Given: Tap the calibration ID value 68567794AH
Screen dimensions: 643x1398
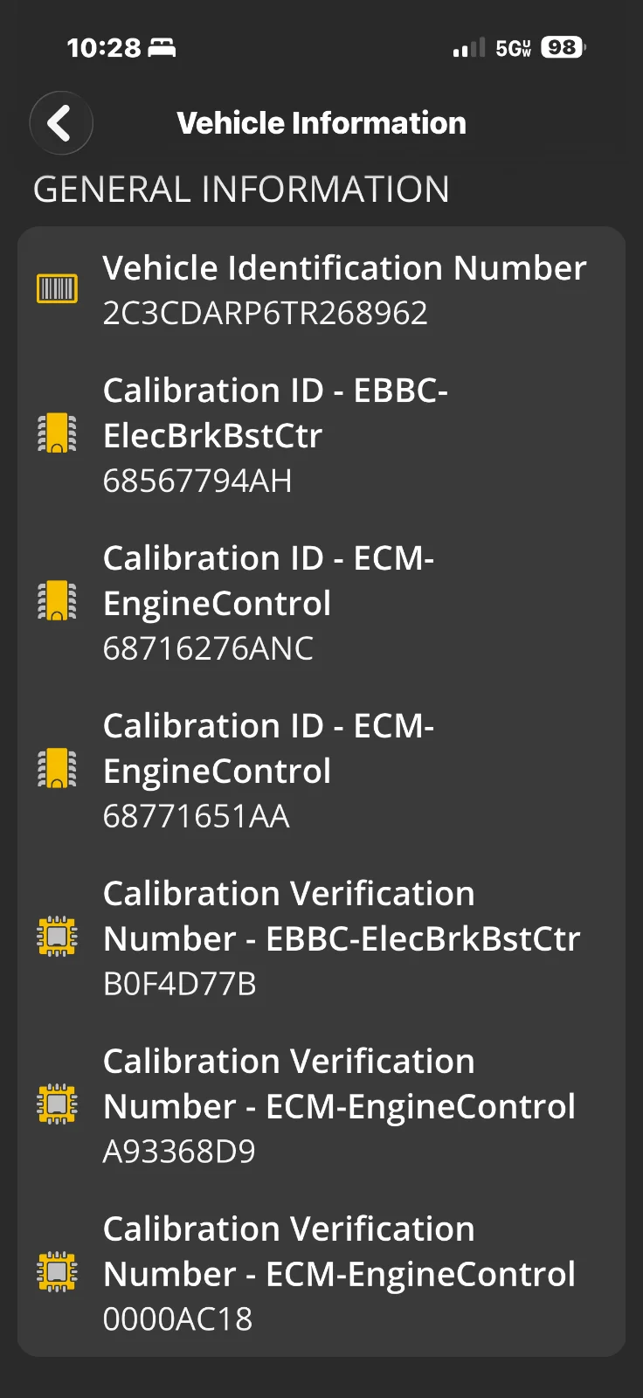Looking at the screenshot, I should click(197, 481).
